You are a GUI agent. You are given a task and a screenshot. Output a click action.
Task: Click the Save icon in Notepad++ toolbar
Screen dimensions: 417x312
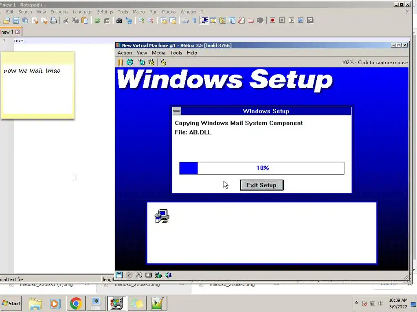tap(16, 20)
